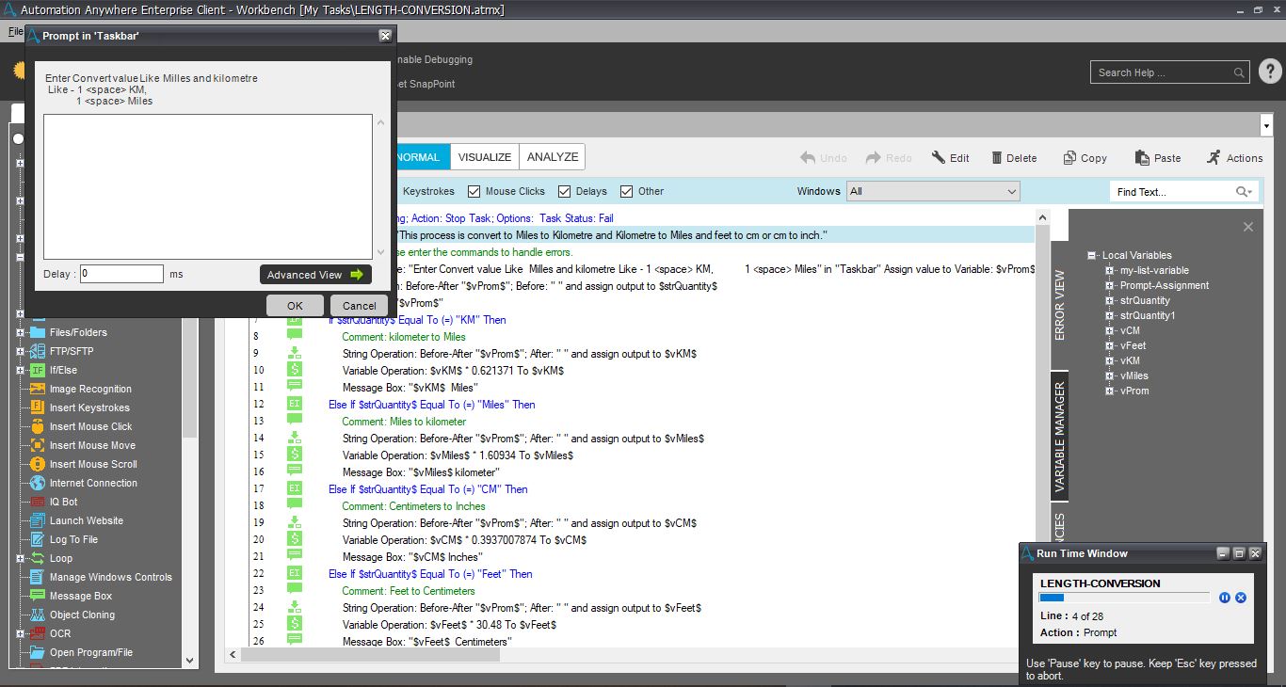
Task: Click the Advanced View button
Action: click(x=315, y=275)
